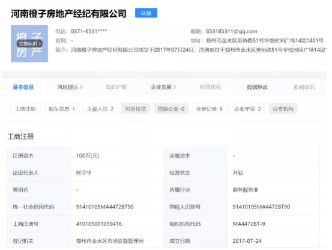Click the taxpayer ID under 纳税人识别号

261,207
